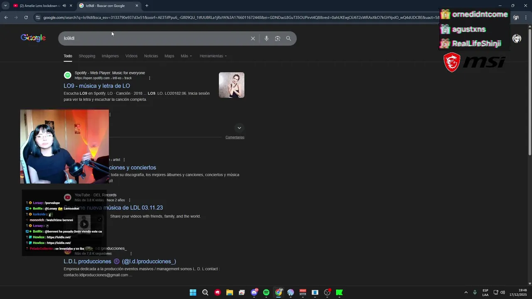The width and height of the screenshot is (532, 299).
Task: Open 'L.D.L producciones' result link
Action: (x=120, y=262)
